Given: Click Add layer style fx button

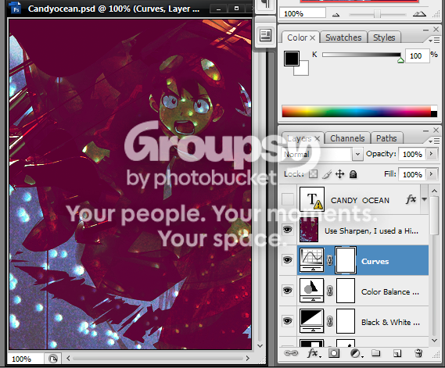Looking at the screenshot, I should point(313,353).
